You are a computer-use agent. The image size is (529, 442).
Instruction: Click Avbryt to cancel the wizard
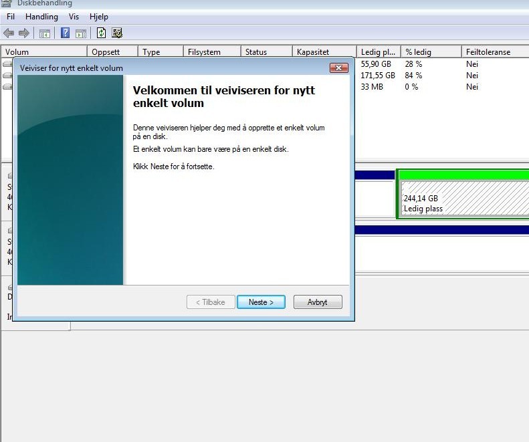(318, 302)
